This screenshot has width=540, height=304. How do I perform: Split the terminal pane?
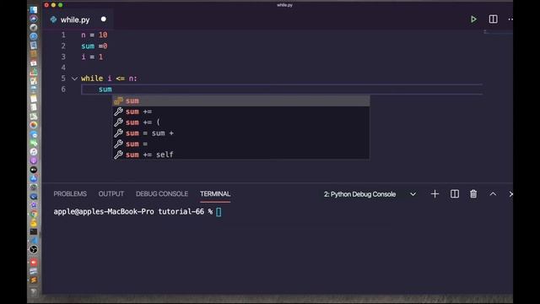455,194
